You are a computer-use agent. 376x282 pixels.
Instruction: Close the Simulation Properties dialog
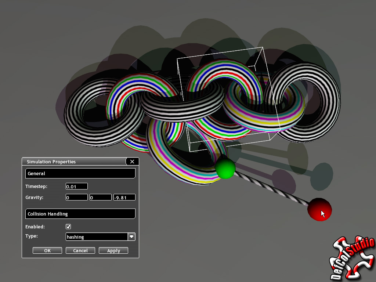[132, 162]
